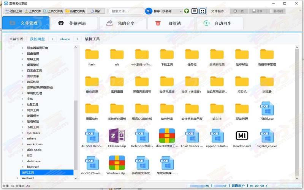This screenshot has height=190, width=304.
Task: Open the sort order 按名称 dropdown
Action: click(x=172, y=11)
